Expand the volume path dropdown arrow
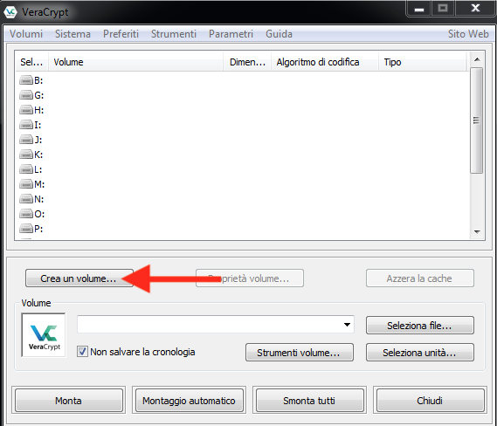 pyautogui.click(x=347, y=325)
